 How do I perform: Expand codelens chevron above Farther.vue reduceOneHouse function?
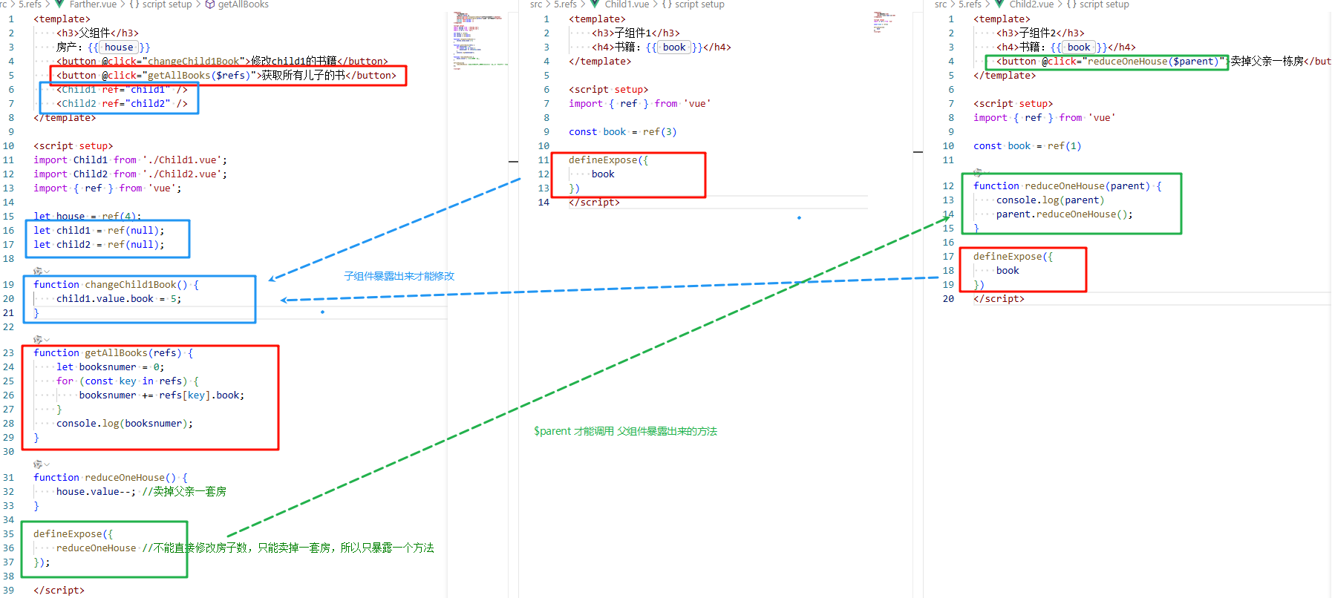pos(47,464)
